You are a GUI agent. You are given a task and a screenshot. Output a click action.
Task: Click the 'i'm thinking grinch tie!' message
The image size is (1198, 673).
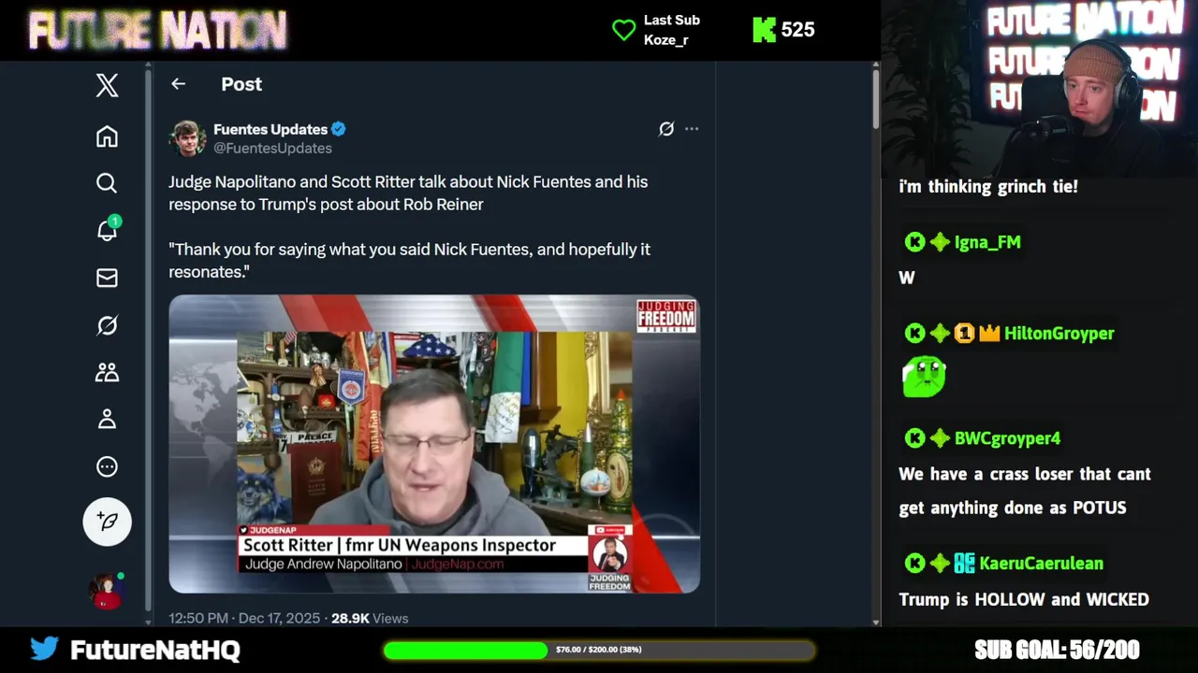988,186
